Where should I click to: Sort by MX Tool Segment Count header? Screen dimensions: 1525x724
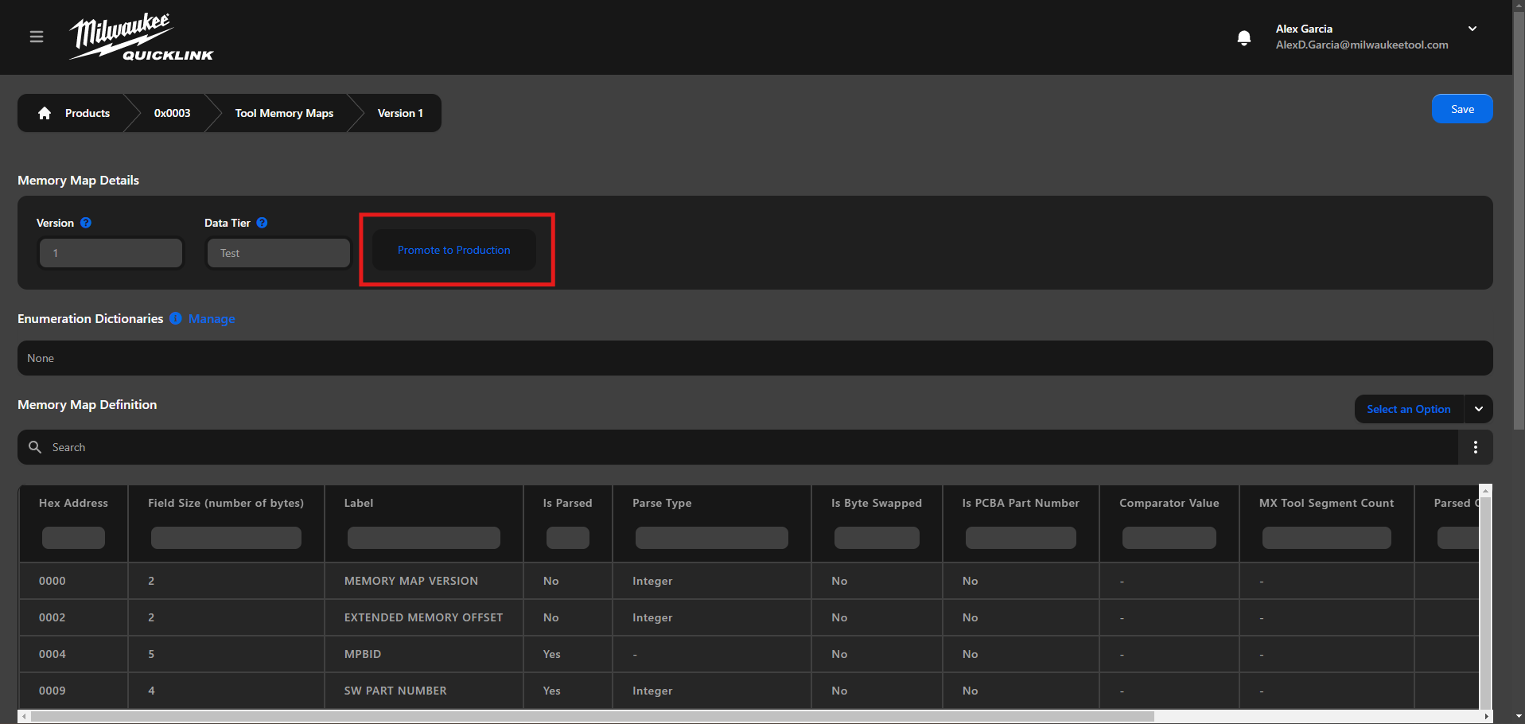tap(1327, 503)
